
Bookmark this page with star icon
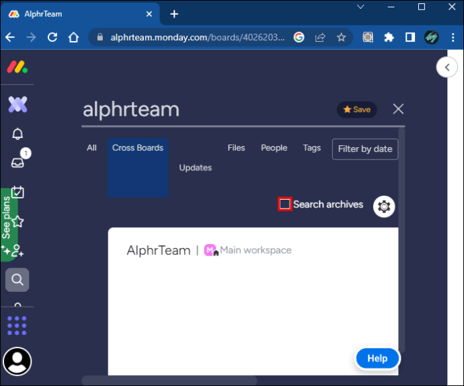tap(341, 37)
